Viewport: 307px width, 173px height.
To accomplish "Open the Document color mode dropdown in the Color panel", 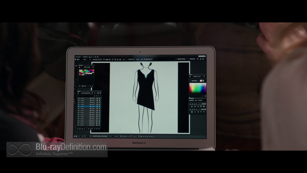I will 198,77.
